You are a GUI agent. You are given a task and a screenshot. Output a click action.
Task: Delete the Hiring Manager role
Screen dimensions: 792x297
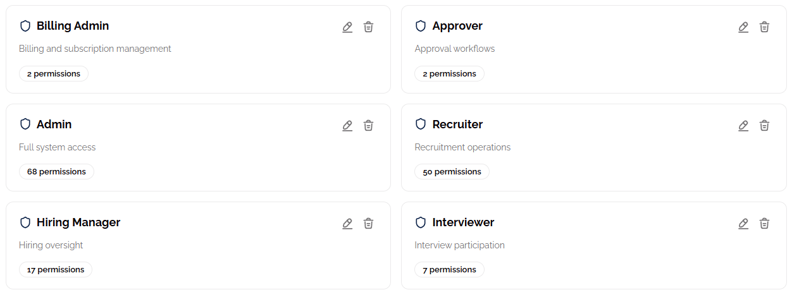[368, 224]
